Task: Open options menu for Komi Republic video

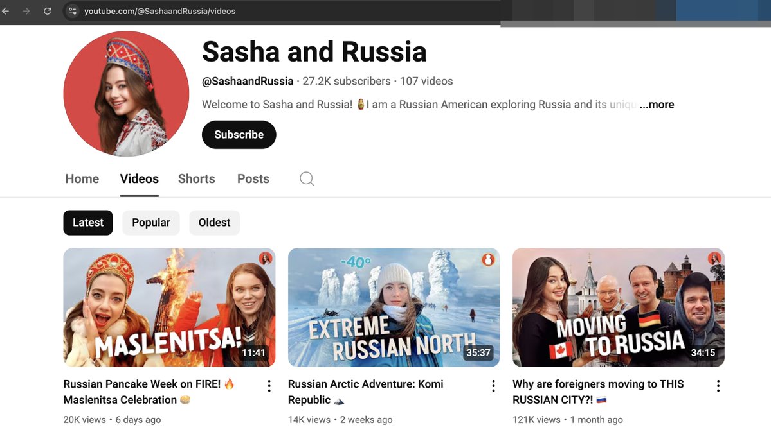Action: pos(493,386)
